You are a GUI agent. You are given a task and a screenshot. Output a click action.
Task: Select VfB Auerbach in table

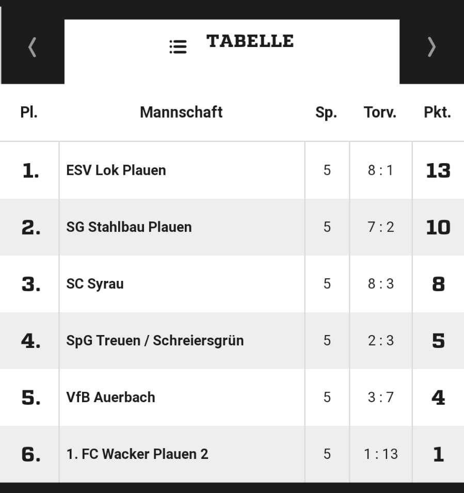pyautogui.click(x=110, y=397)
